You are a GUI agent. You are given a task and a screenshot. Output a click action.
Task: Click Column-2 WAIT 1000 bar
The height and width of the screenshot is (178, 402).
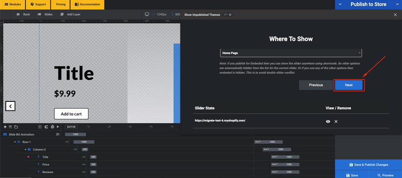click(277, 150)
